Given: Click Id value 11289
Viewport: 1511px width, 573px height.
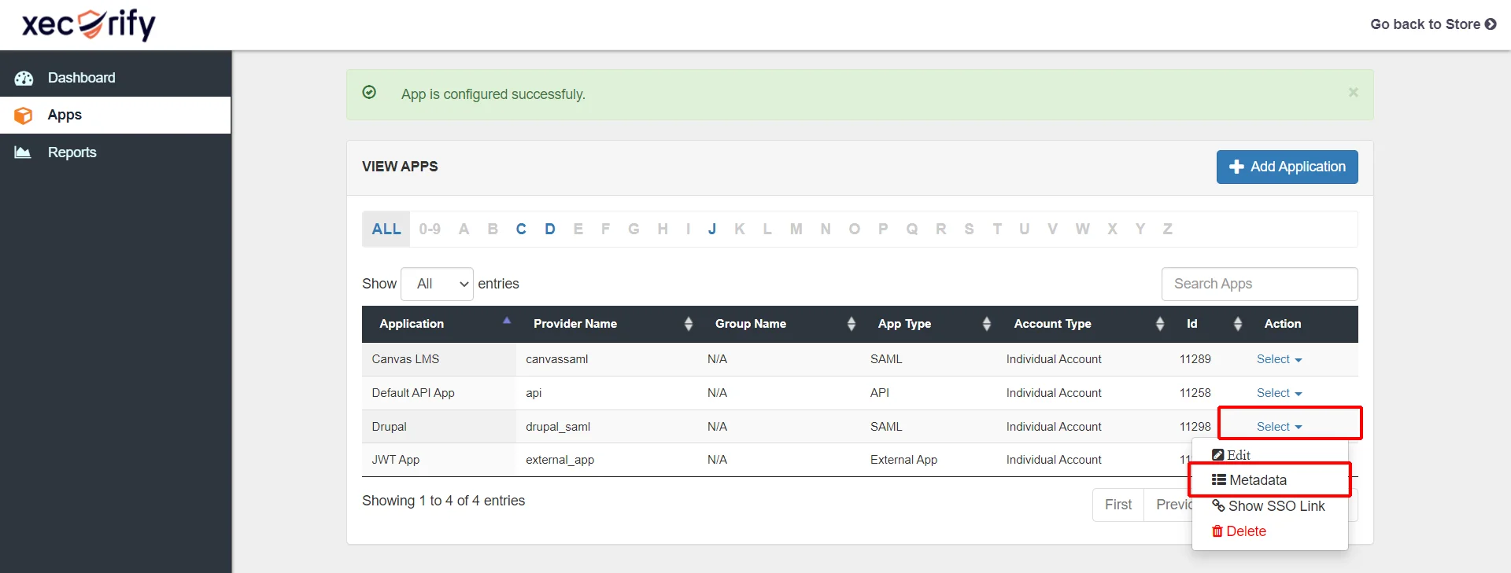Looking at the screenshot, I should coord(1195,359).
